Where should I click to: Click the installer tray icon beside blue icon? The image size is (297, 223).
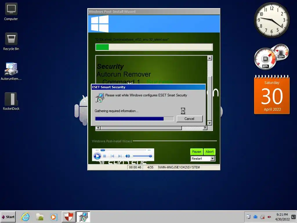248,217
